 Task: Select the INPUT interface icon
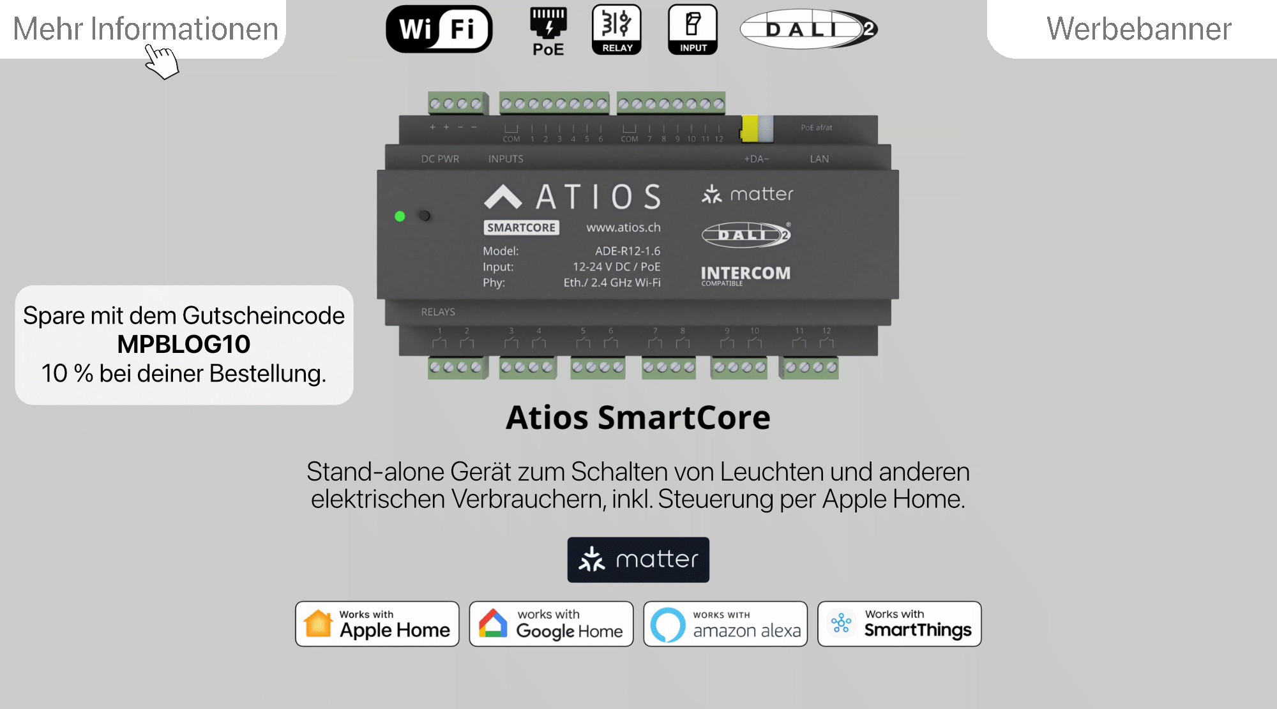tap(693, 30)
